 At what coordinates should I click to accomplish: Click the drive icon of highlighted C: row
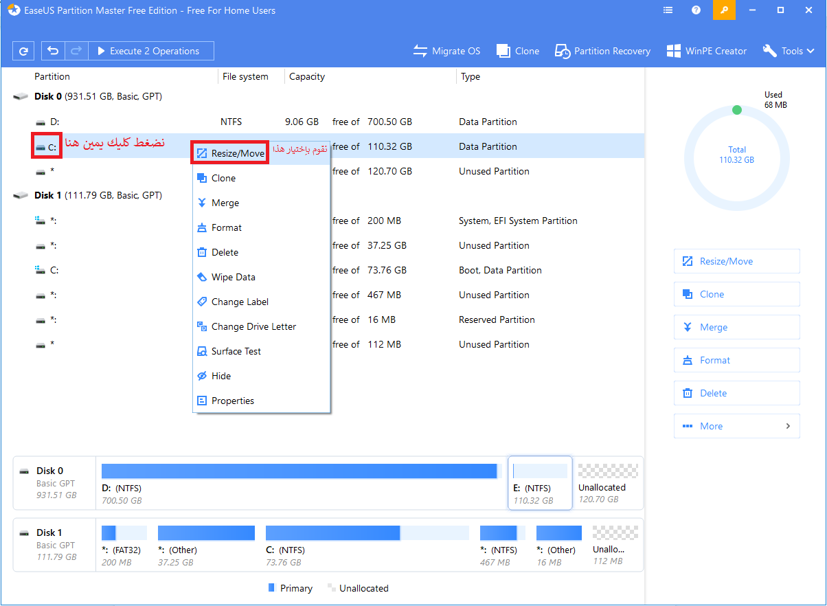point(41,147)
